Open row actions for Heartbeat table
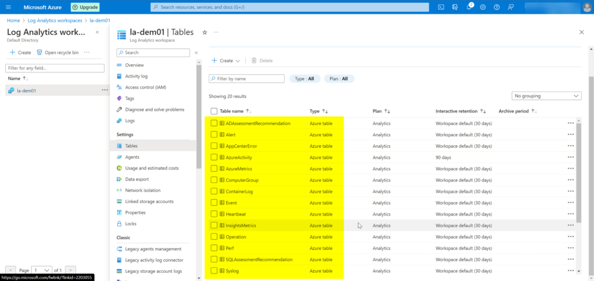 [x=571, y=214]
